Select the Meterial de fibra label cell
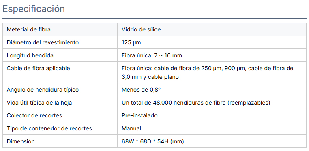Image resolution: width=309 pixels, height=151 pixels. pyautogui.click(x=60, y=29)
